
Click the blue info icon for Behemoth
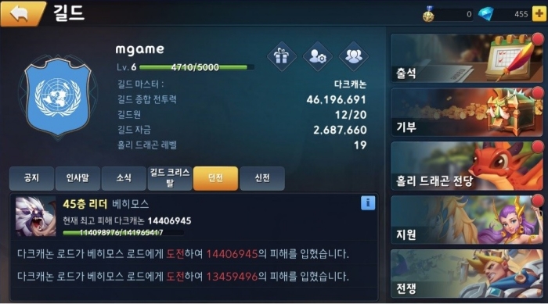368,202
